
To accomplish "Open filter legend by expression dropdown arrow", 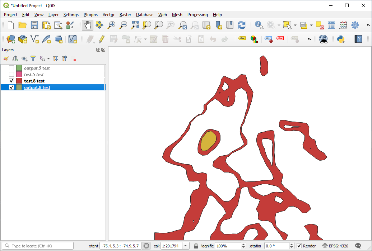I will point(48,58).
